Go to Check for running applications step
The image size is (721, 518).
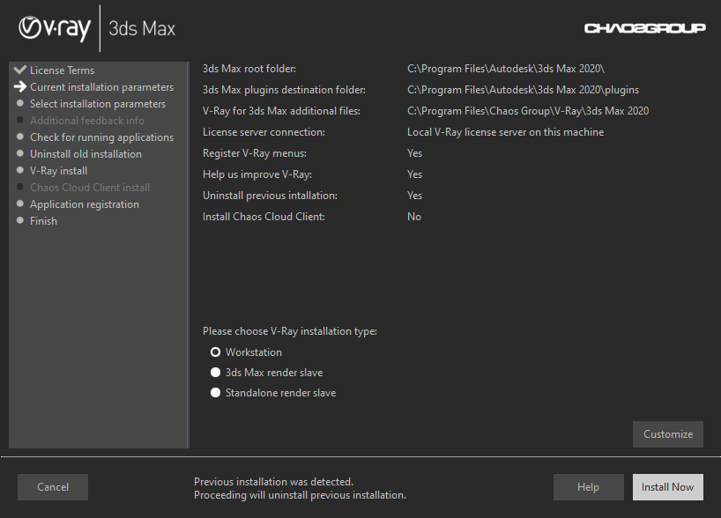tap(101, 137)
